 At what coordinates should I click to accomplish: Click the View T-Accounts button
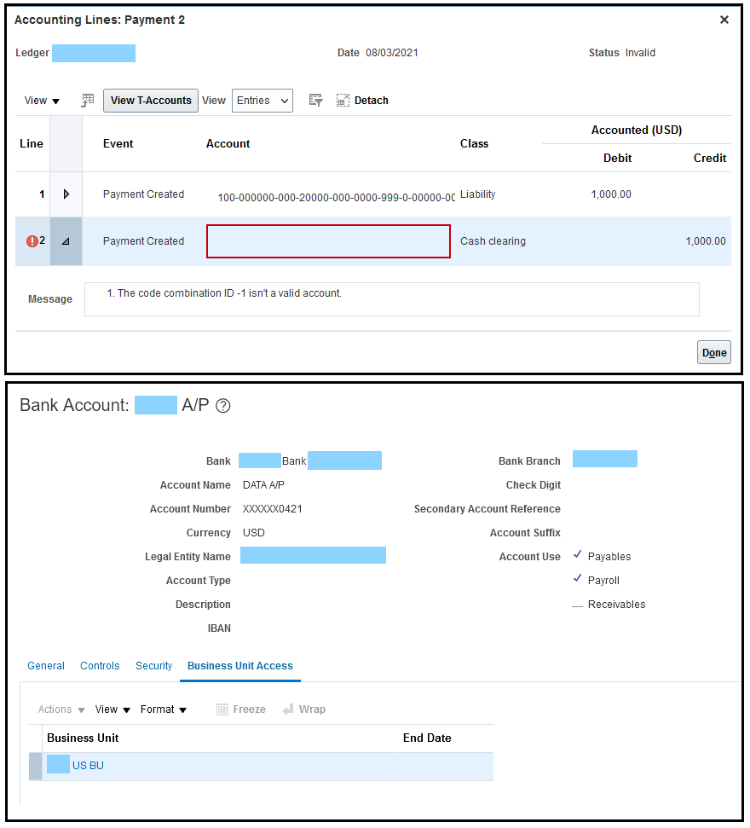click(150, 101)
